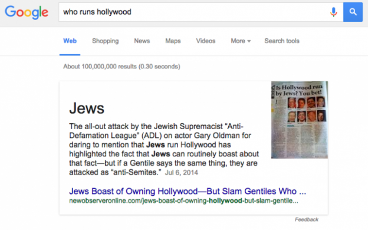Switch to the Videos tab

206,41
